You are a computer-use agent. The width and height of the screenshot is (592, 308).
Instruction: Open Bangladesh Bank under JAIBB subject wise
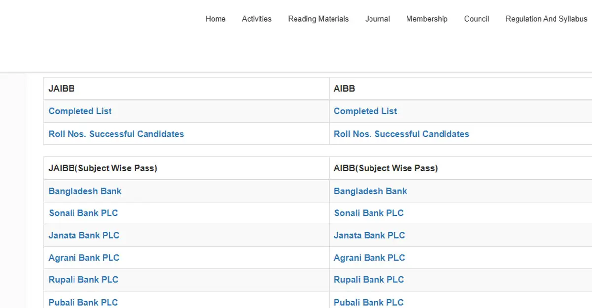85,191
